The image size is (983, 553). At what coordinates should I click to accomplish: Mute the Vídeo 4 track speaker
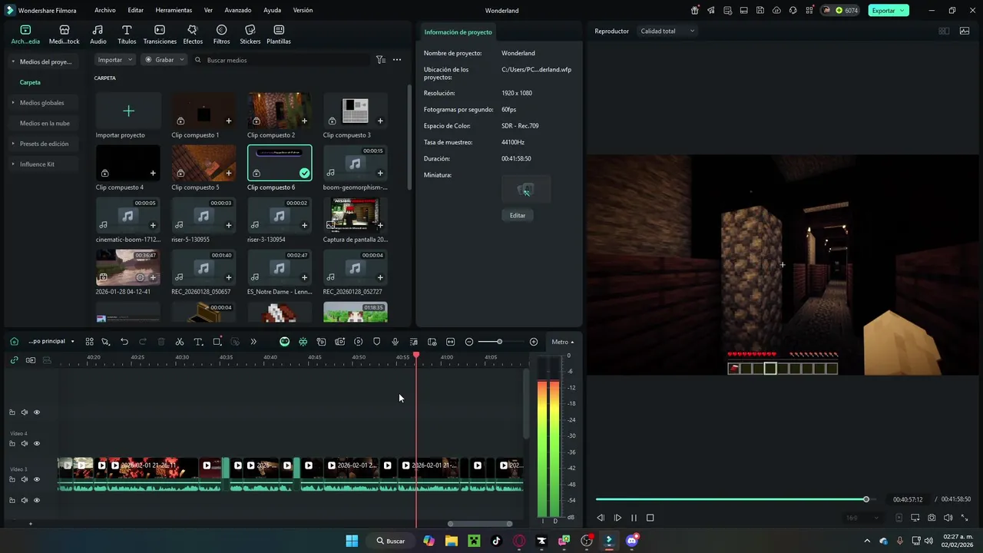25,443
